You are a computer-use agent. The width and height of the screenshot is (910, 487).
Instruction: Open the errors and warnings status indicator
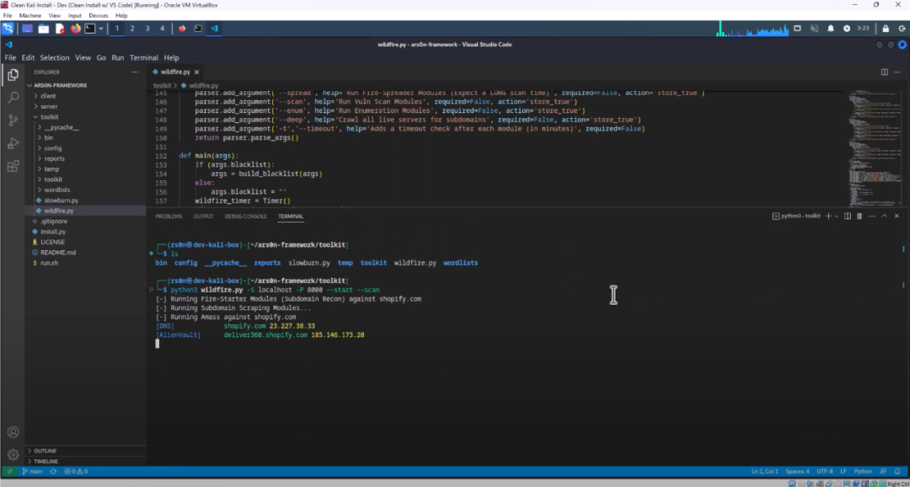(x=76, y=471)
